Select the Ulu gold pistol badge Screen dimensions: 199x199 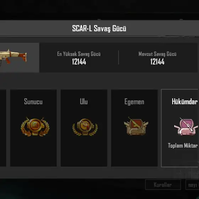click(85, 127)
